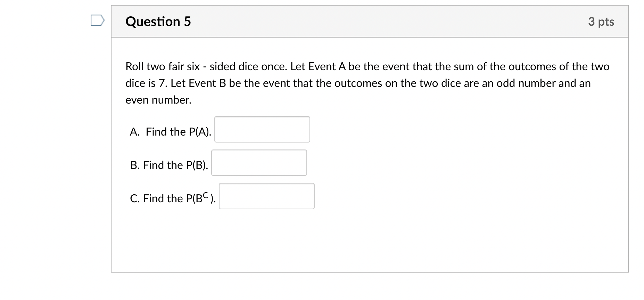Select the P(B^C) answer text box
The height and width of the screenshot is (300, 644).
pos(266,196)
